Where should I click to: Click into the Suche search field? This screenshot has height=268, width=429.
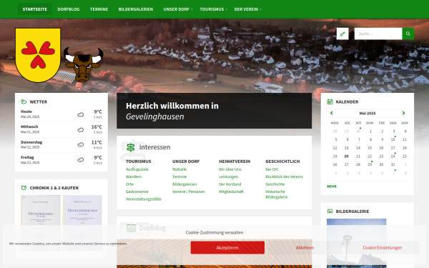coord(378,34)
